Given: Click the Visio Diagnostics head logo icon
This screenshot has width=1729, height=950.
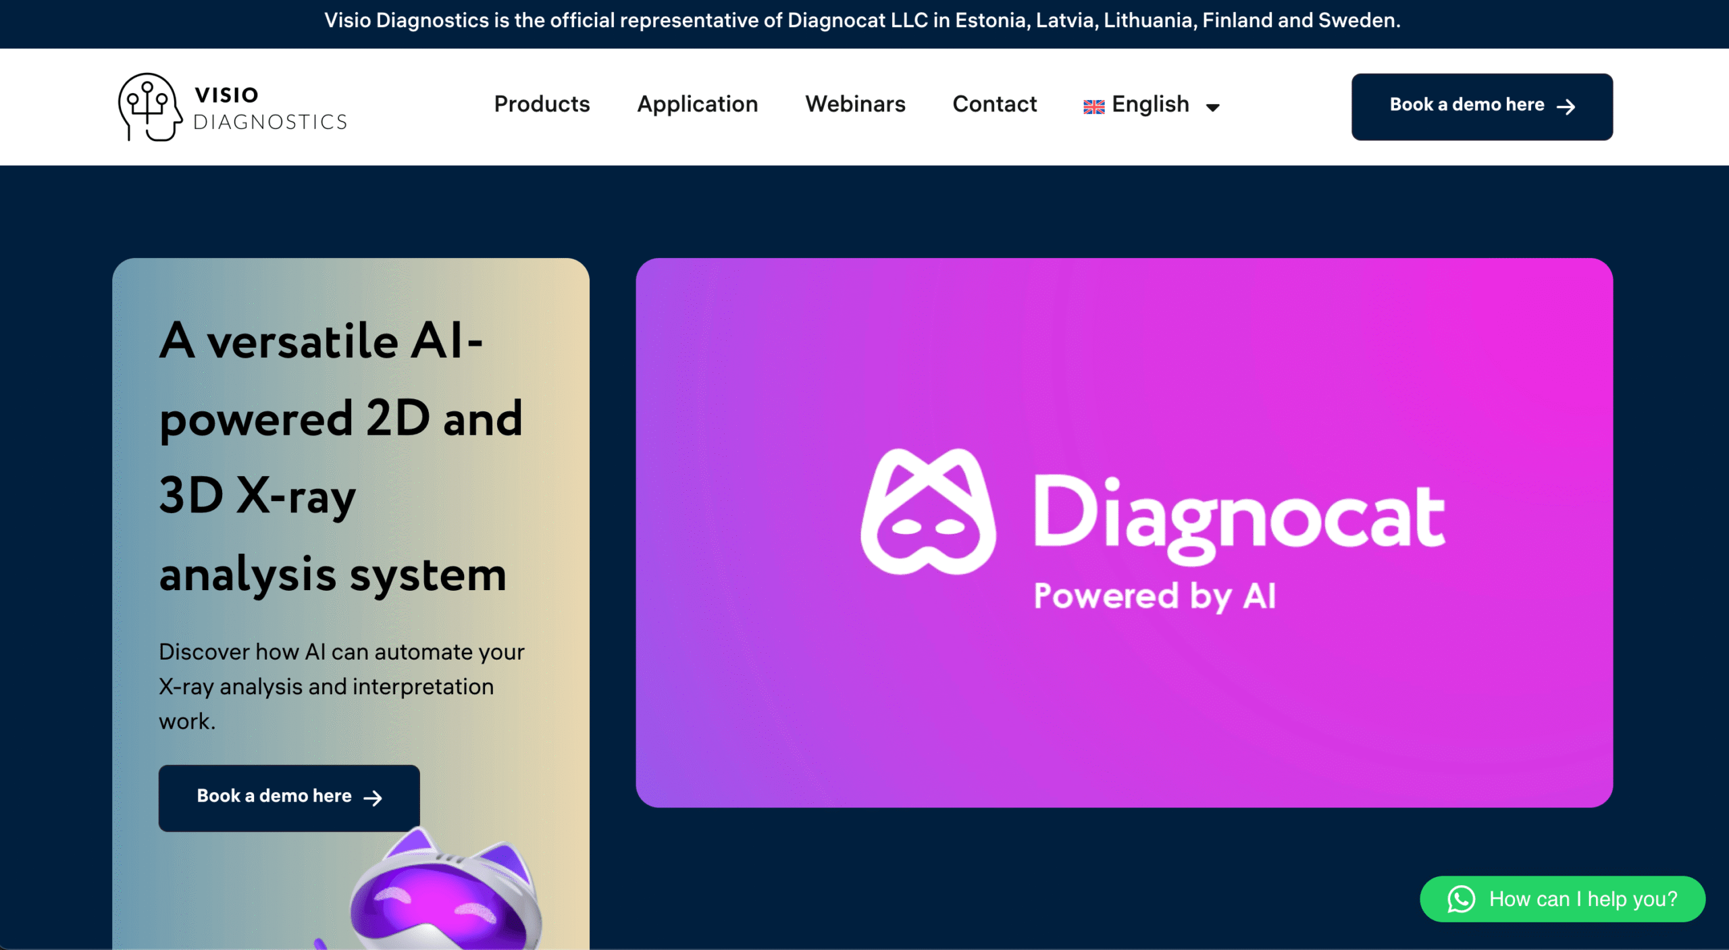Looking at the screenshot, I should coord(150,107).
